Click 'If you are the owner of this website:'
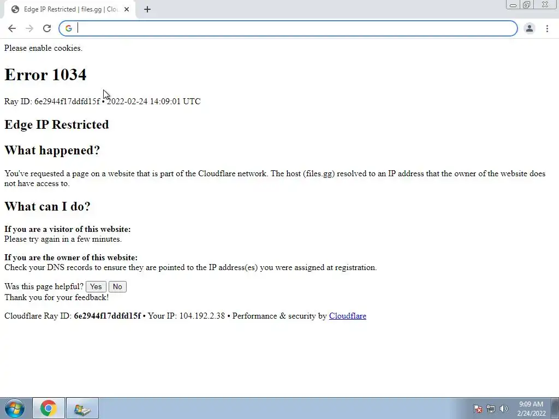559x419 pixels. tap(71, 258)
